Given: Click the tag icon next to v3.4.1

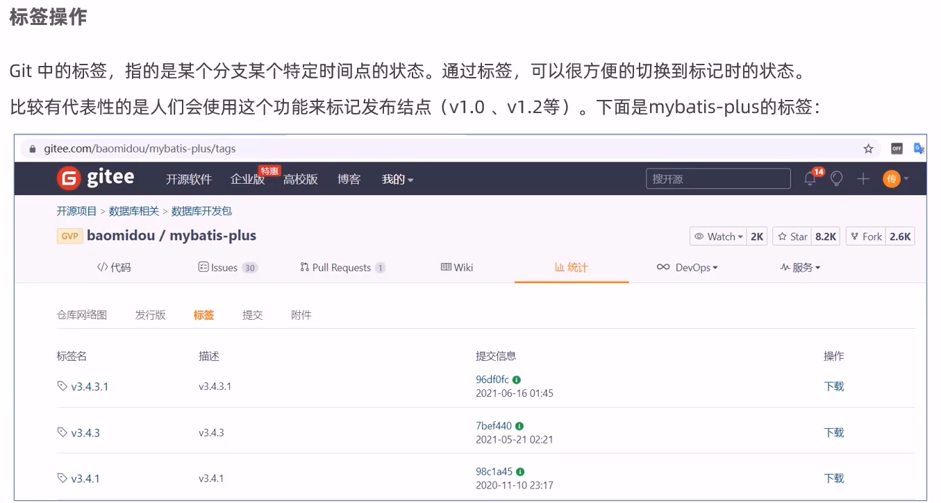Looking at the screenshot, I should pos(63,478).
